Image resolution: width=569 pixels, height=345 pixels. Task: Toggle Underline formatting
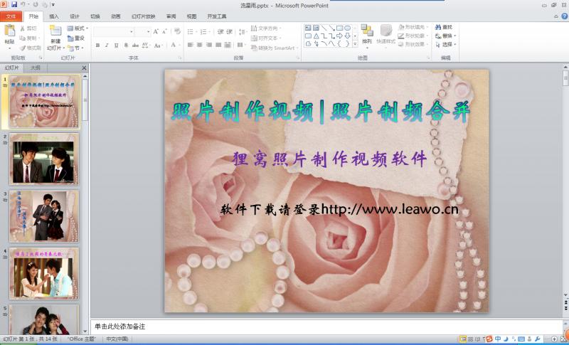116,46
